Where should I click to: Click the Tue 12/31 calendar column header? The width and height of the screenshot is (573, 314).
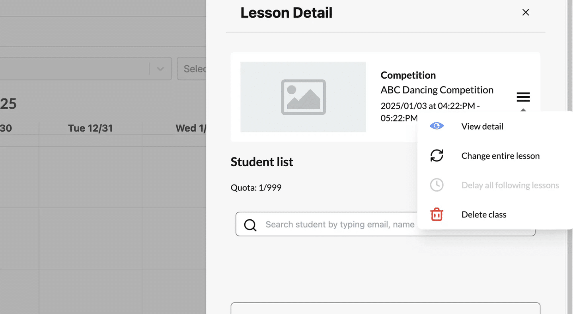(x=90, y=128)
